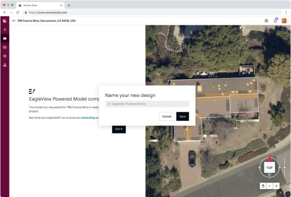Rotate compass left with the left arrow

tap(259, 168)
